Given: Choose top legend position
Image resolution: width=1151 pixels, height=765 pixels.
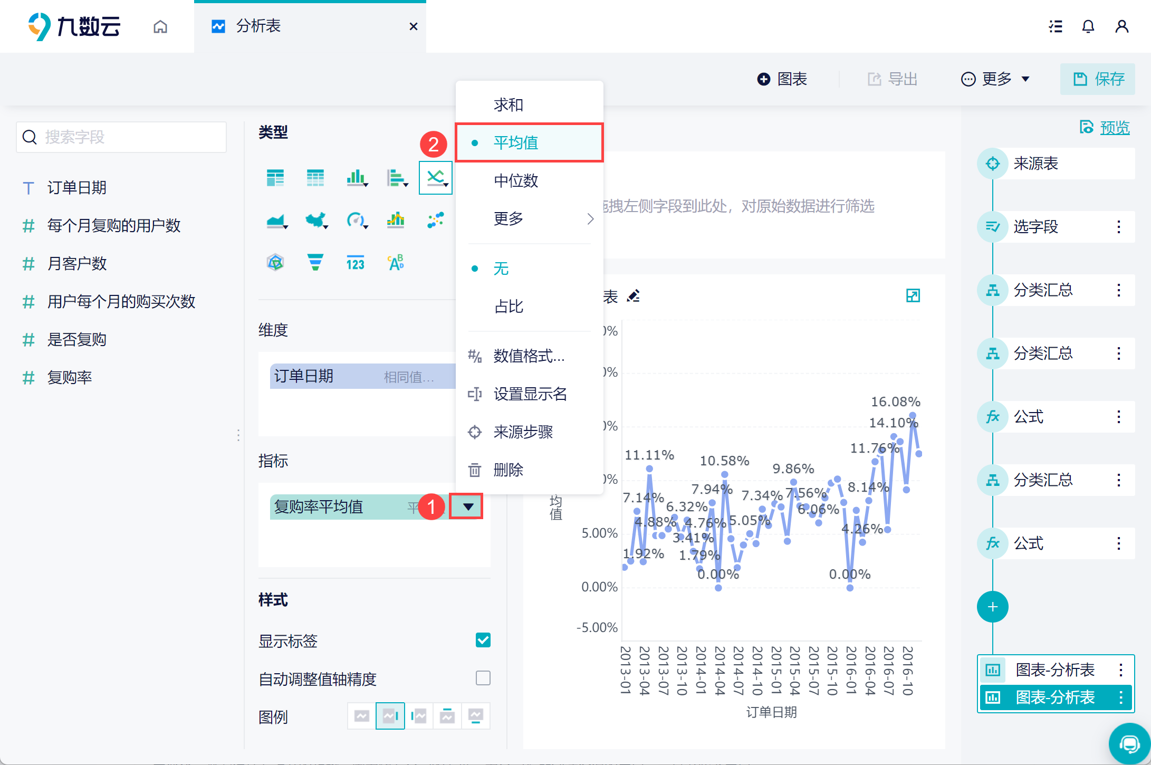Looking at the screenshot, I should pos(447,716).
